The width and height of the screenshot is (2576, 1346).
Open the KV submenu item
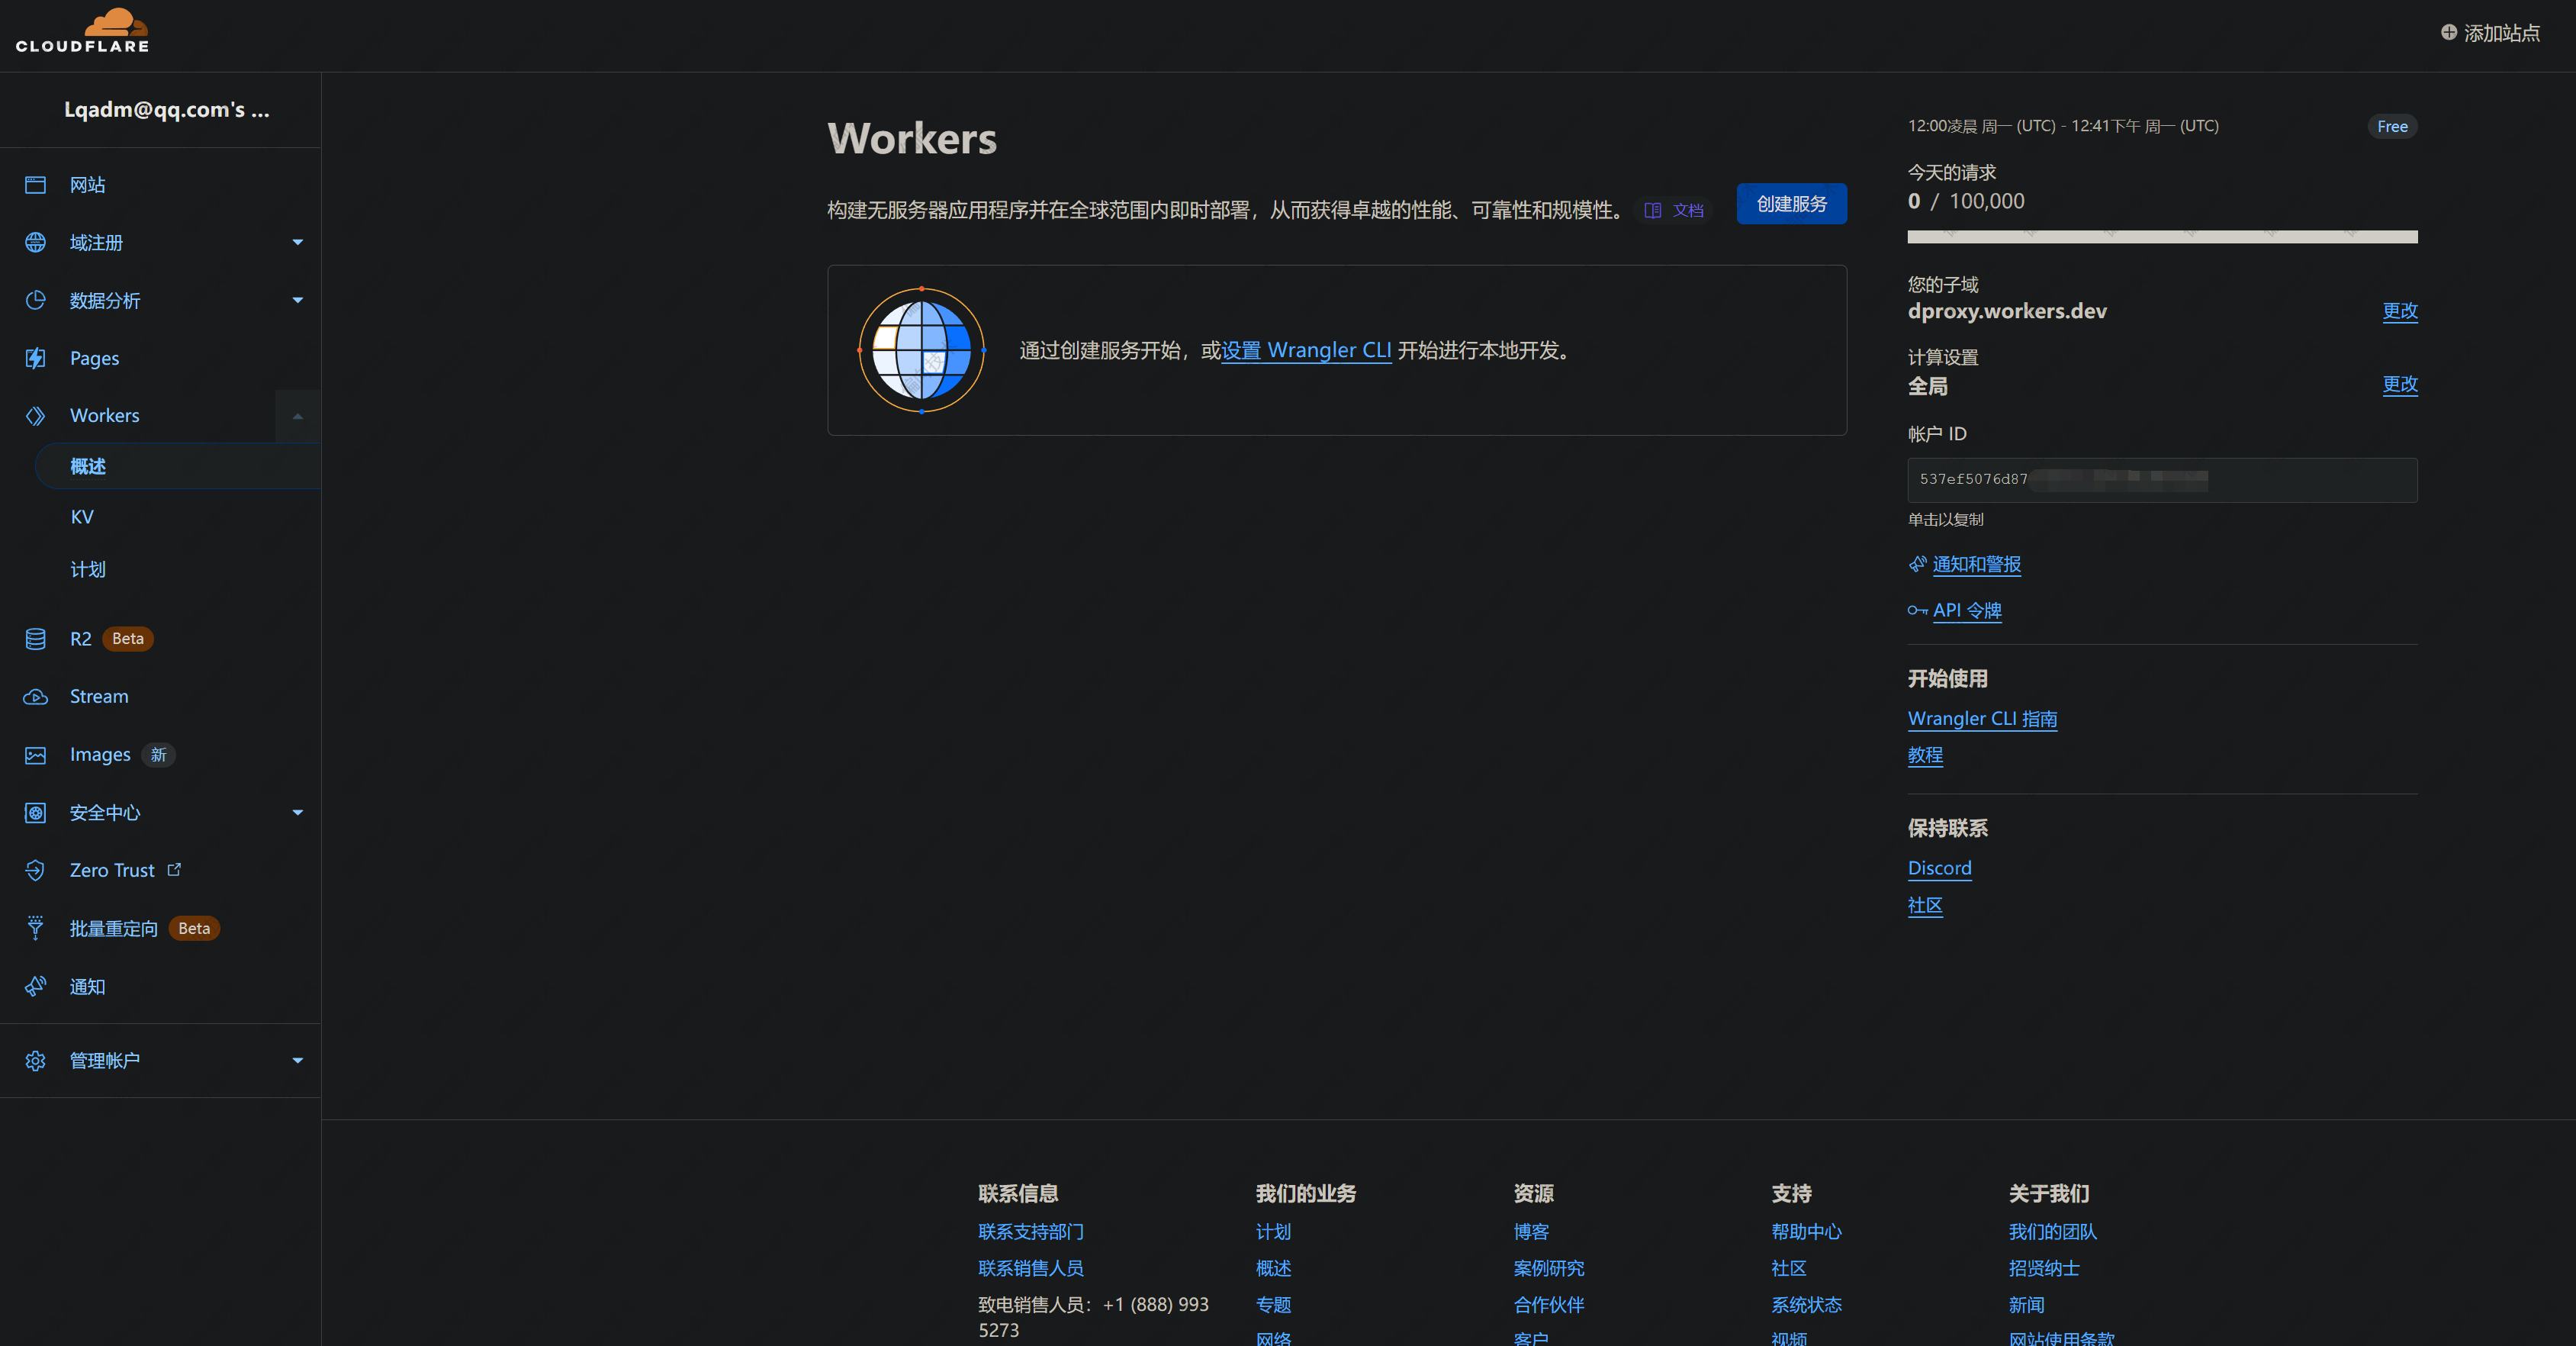coord(82,517)
